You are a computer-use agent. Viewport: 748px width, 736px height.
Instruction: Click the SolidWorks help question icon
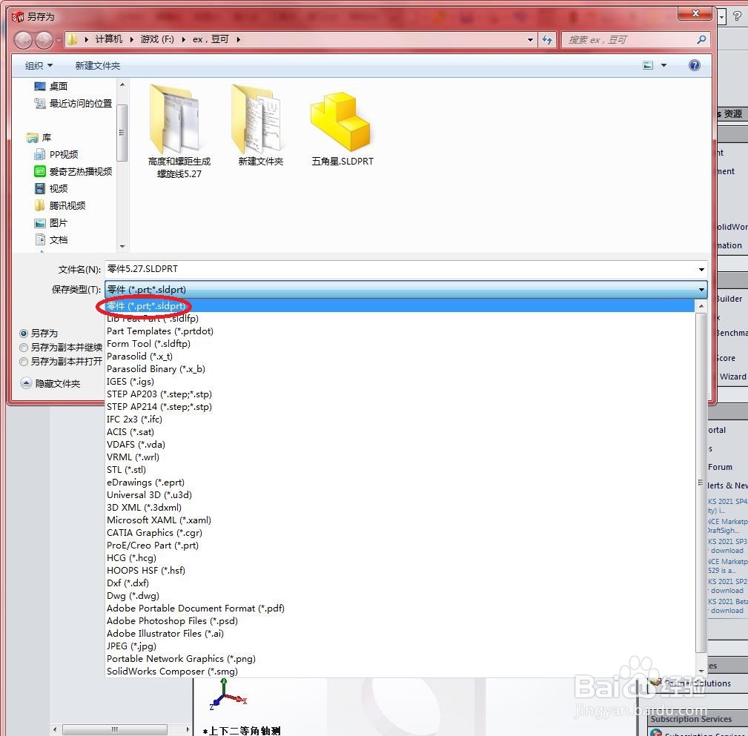coord(738,17)
